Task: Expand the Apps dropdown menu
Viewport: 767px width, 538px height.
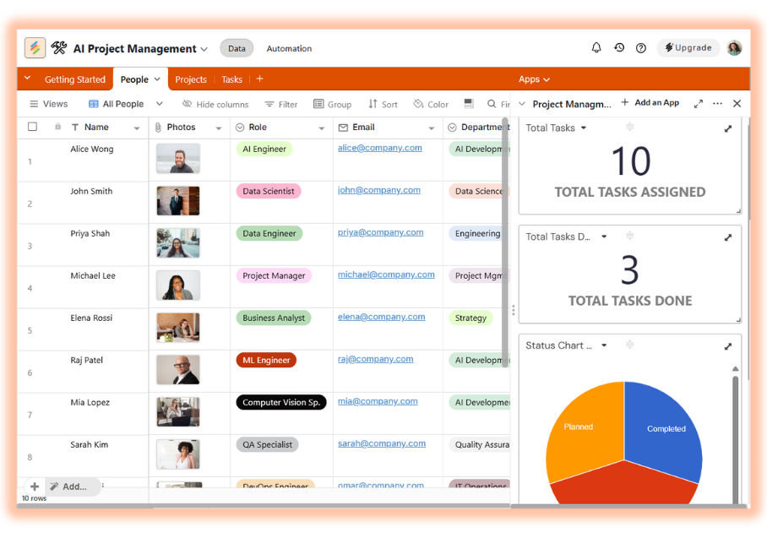Action: click(x=534, y=79)
